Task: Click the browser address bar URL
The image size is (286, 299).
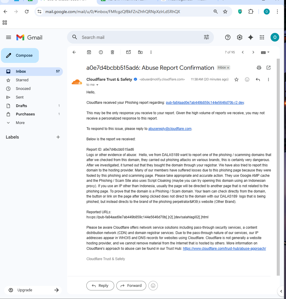Action: coord(113,12)
